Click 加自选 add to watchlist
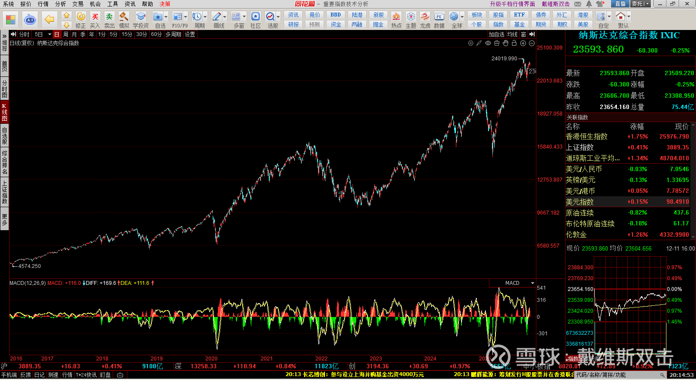Screen dimensions: 696x380 click(497, 34)
